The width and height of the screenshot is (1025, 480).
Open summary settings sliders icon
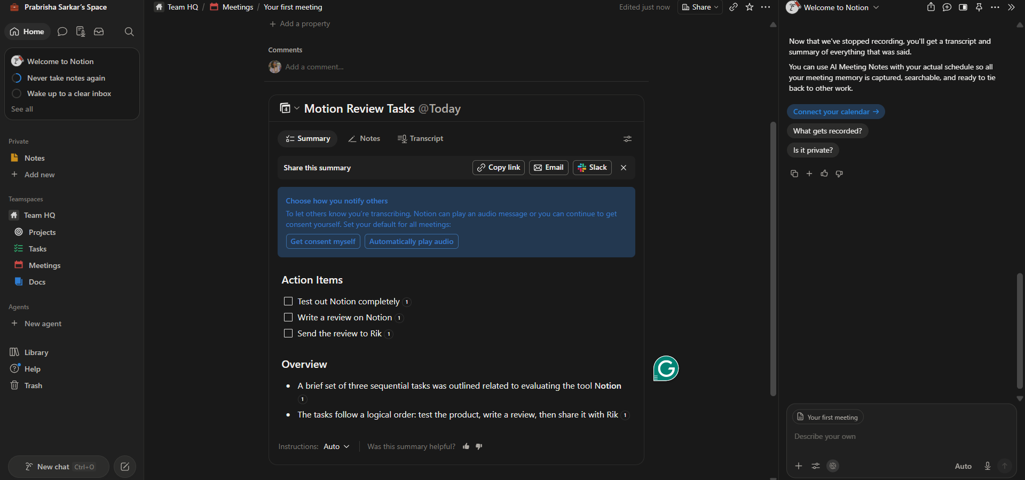click(x=627, y=139)
